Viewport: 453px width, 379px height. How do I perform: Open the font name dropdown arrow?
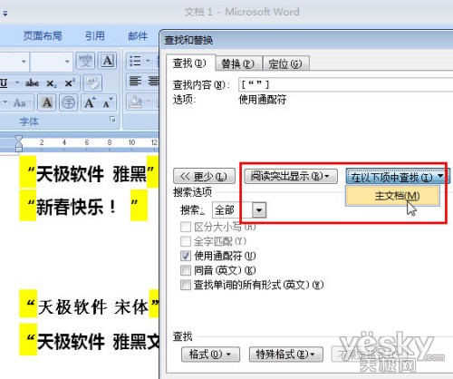[24, 62]
